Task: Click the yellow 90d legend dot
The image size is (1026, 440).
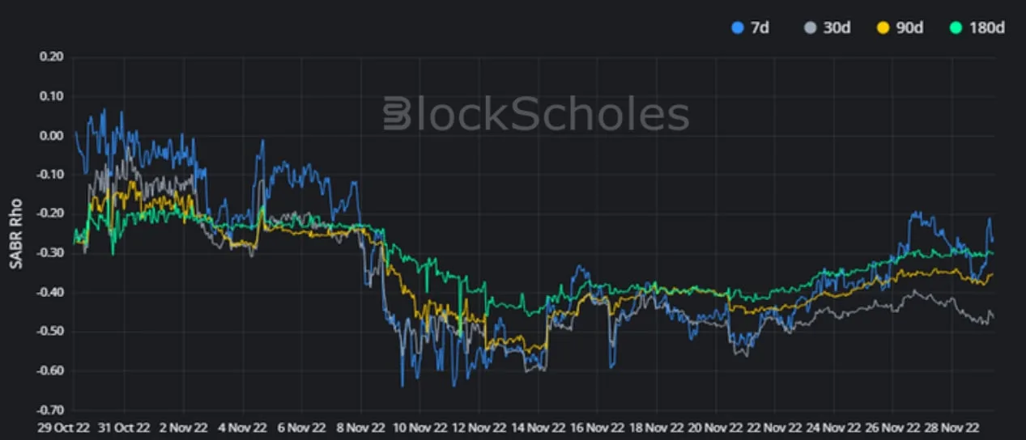Action: point(882,27)
